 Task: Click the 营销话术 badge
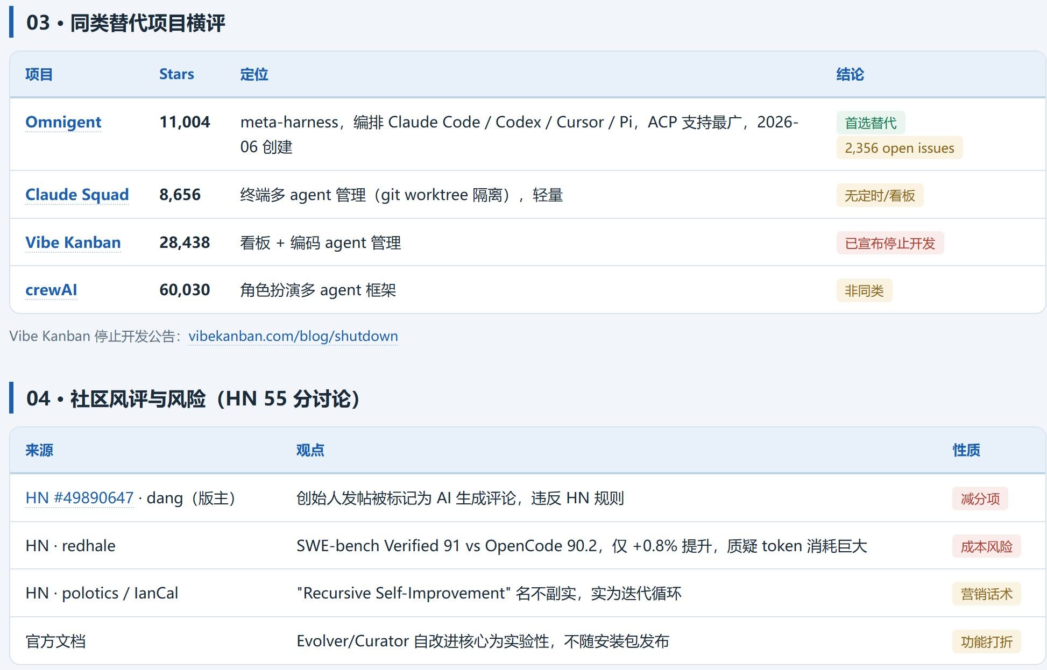pos(986,594)
